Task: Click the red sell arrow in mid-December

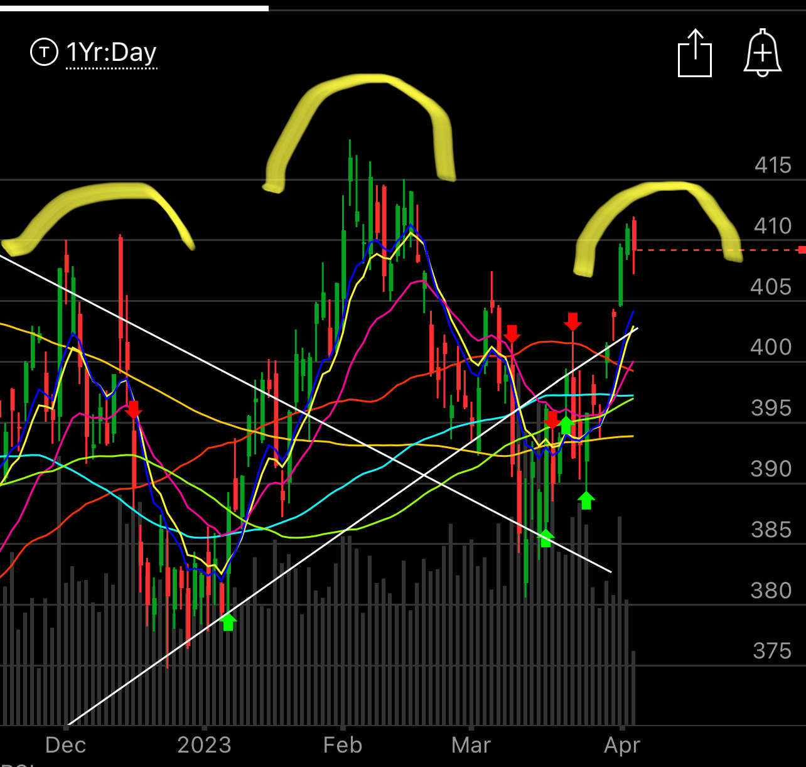Action: coord(133,410)
